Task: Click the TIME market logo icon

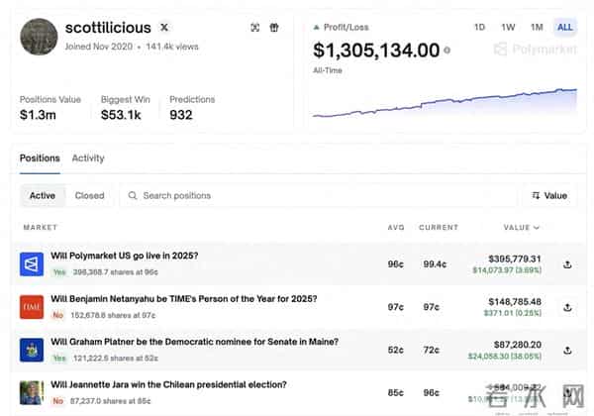Action: pyautogui.click(x=32, y=307)
